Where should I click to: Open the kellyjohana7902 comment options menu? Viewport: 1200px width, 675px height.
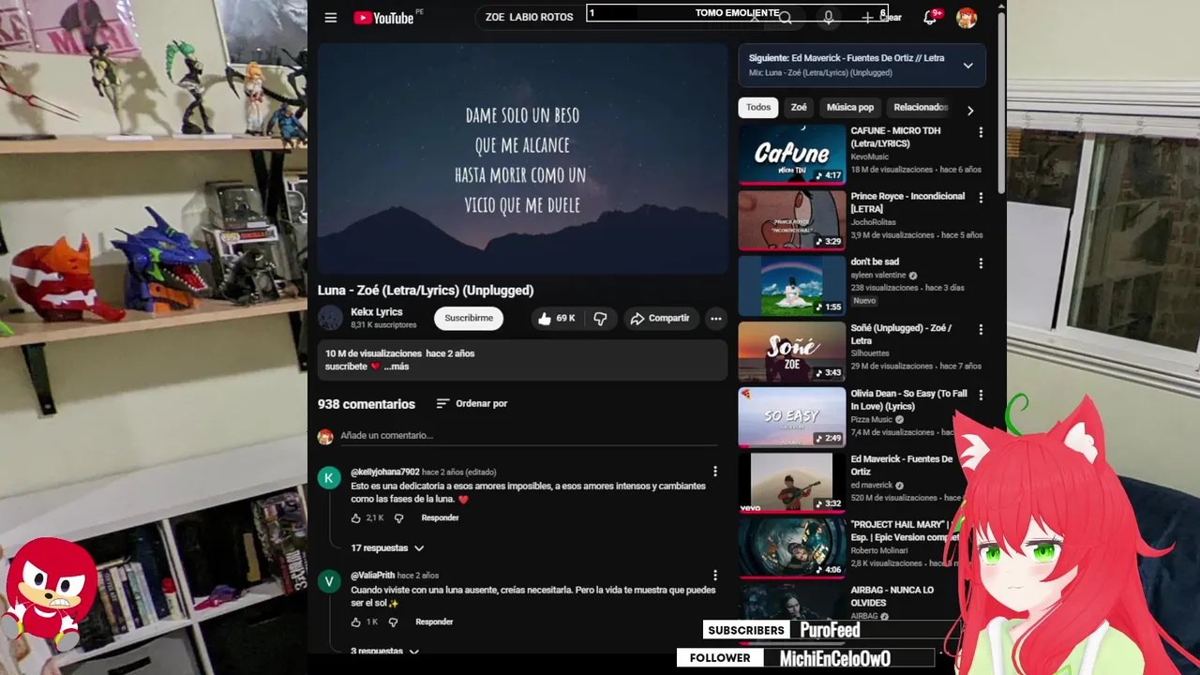coord(714,472)
